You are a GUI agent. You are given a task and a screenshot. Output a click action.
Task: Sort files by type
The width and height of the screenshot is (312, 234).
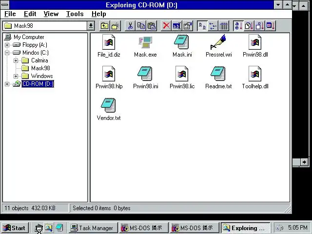pos(249,26)
